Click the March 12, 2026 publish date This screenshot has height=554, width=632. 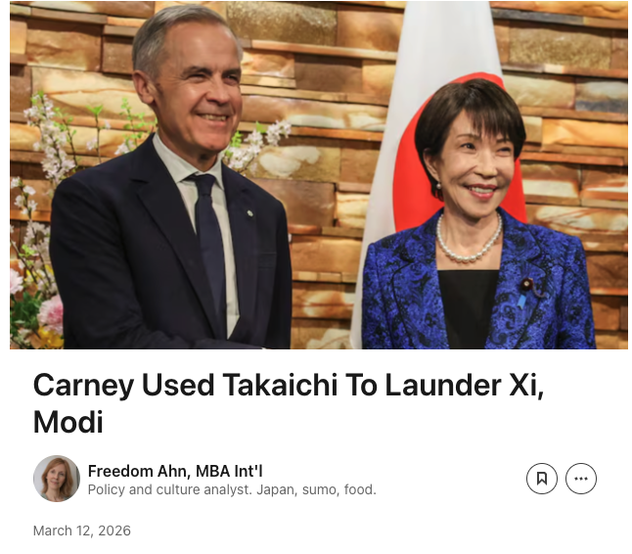coord(82,531)
